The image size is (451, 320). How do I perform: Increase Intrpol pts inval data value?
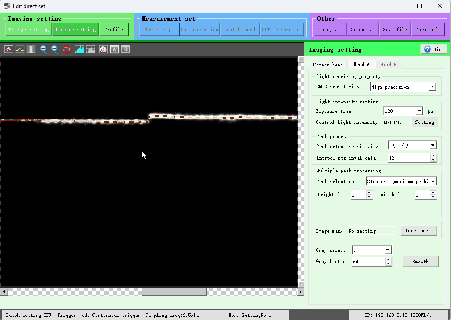point(434,156)
